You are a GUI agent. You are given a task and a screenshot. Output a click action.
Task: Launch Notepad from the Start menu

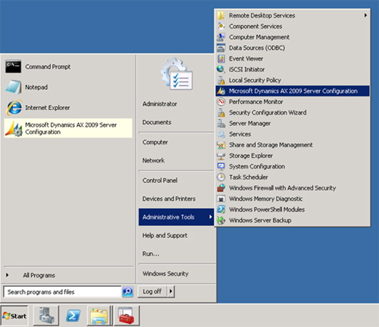tap(68, 87)
